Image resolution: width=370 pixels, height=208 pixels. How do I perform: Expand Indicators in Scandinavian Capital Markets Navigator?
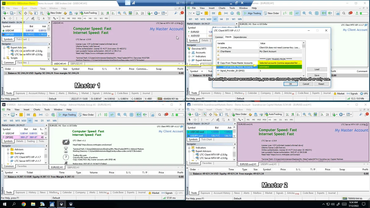[189, 148]
